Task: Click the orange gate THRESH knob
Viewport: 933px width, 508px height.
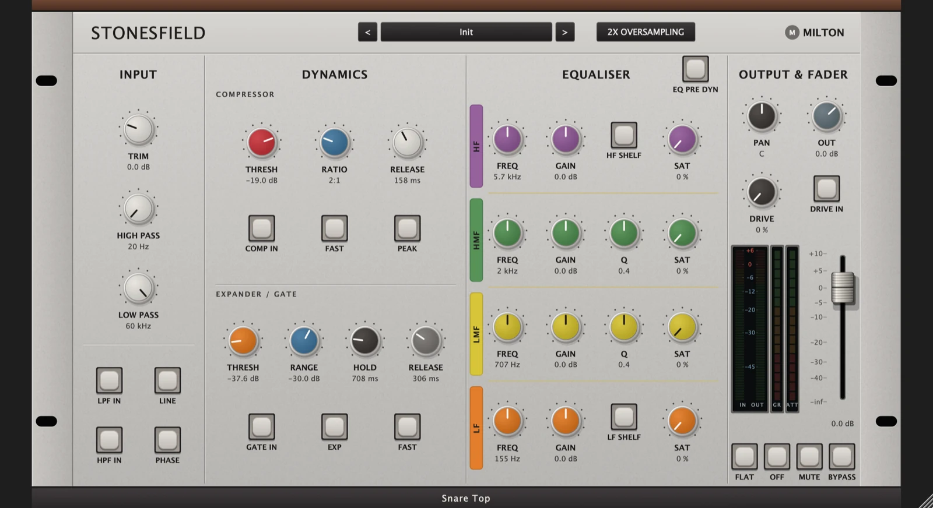Action: click(243, 341)
